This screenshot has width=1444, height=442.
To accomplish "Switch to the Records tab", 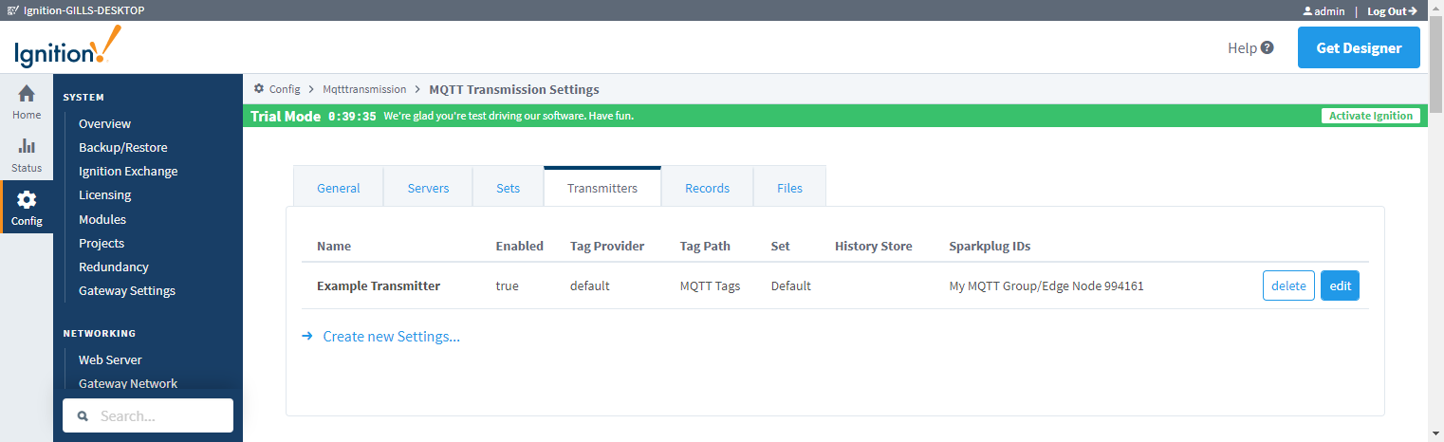I will click(x=707, y=187).
